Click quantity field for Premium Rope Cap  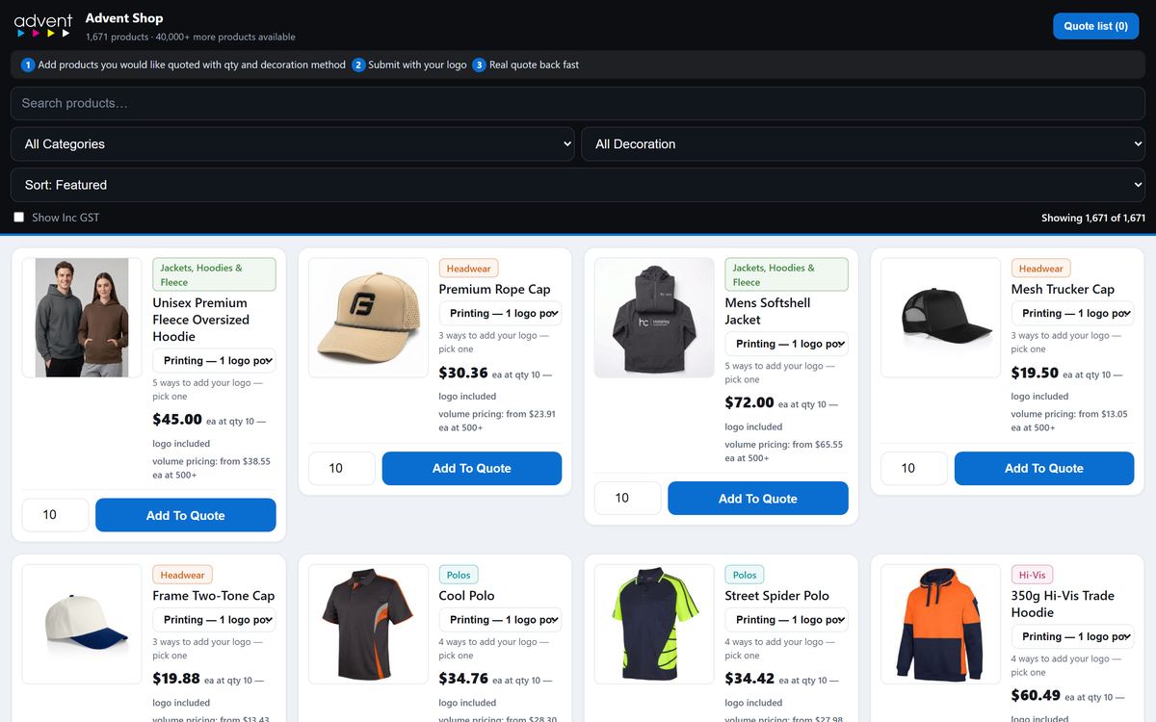click(x=341, y=469)
